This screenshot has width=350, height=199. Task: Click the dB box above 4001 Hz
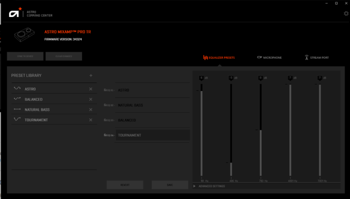pos(290,78)
